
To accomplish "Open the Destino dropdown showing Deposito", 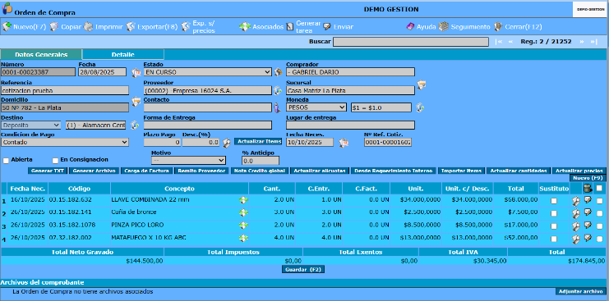I will click(x=30, y=125).
